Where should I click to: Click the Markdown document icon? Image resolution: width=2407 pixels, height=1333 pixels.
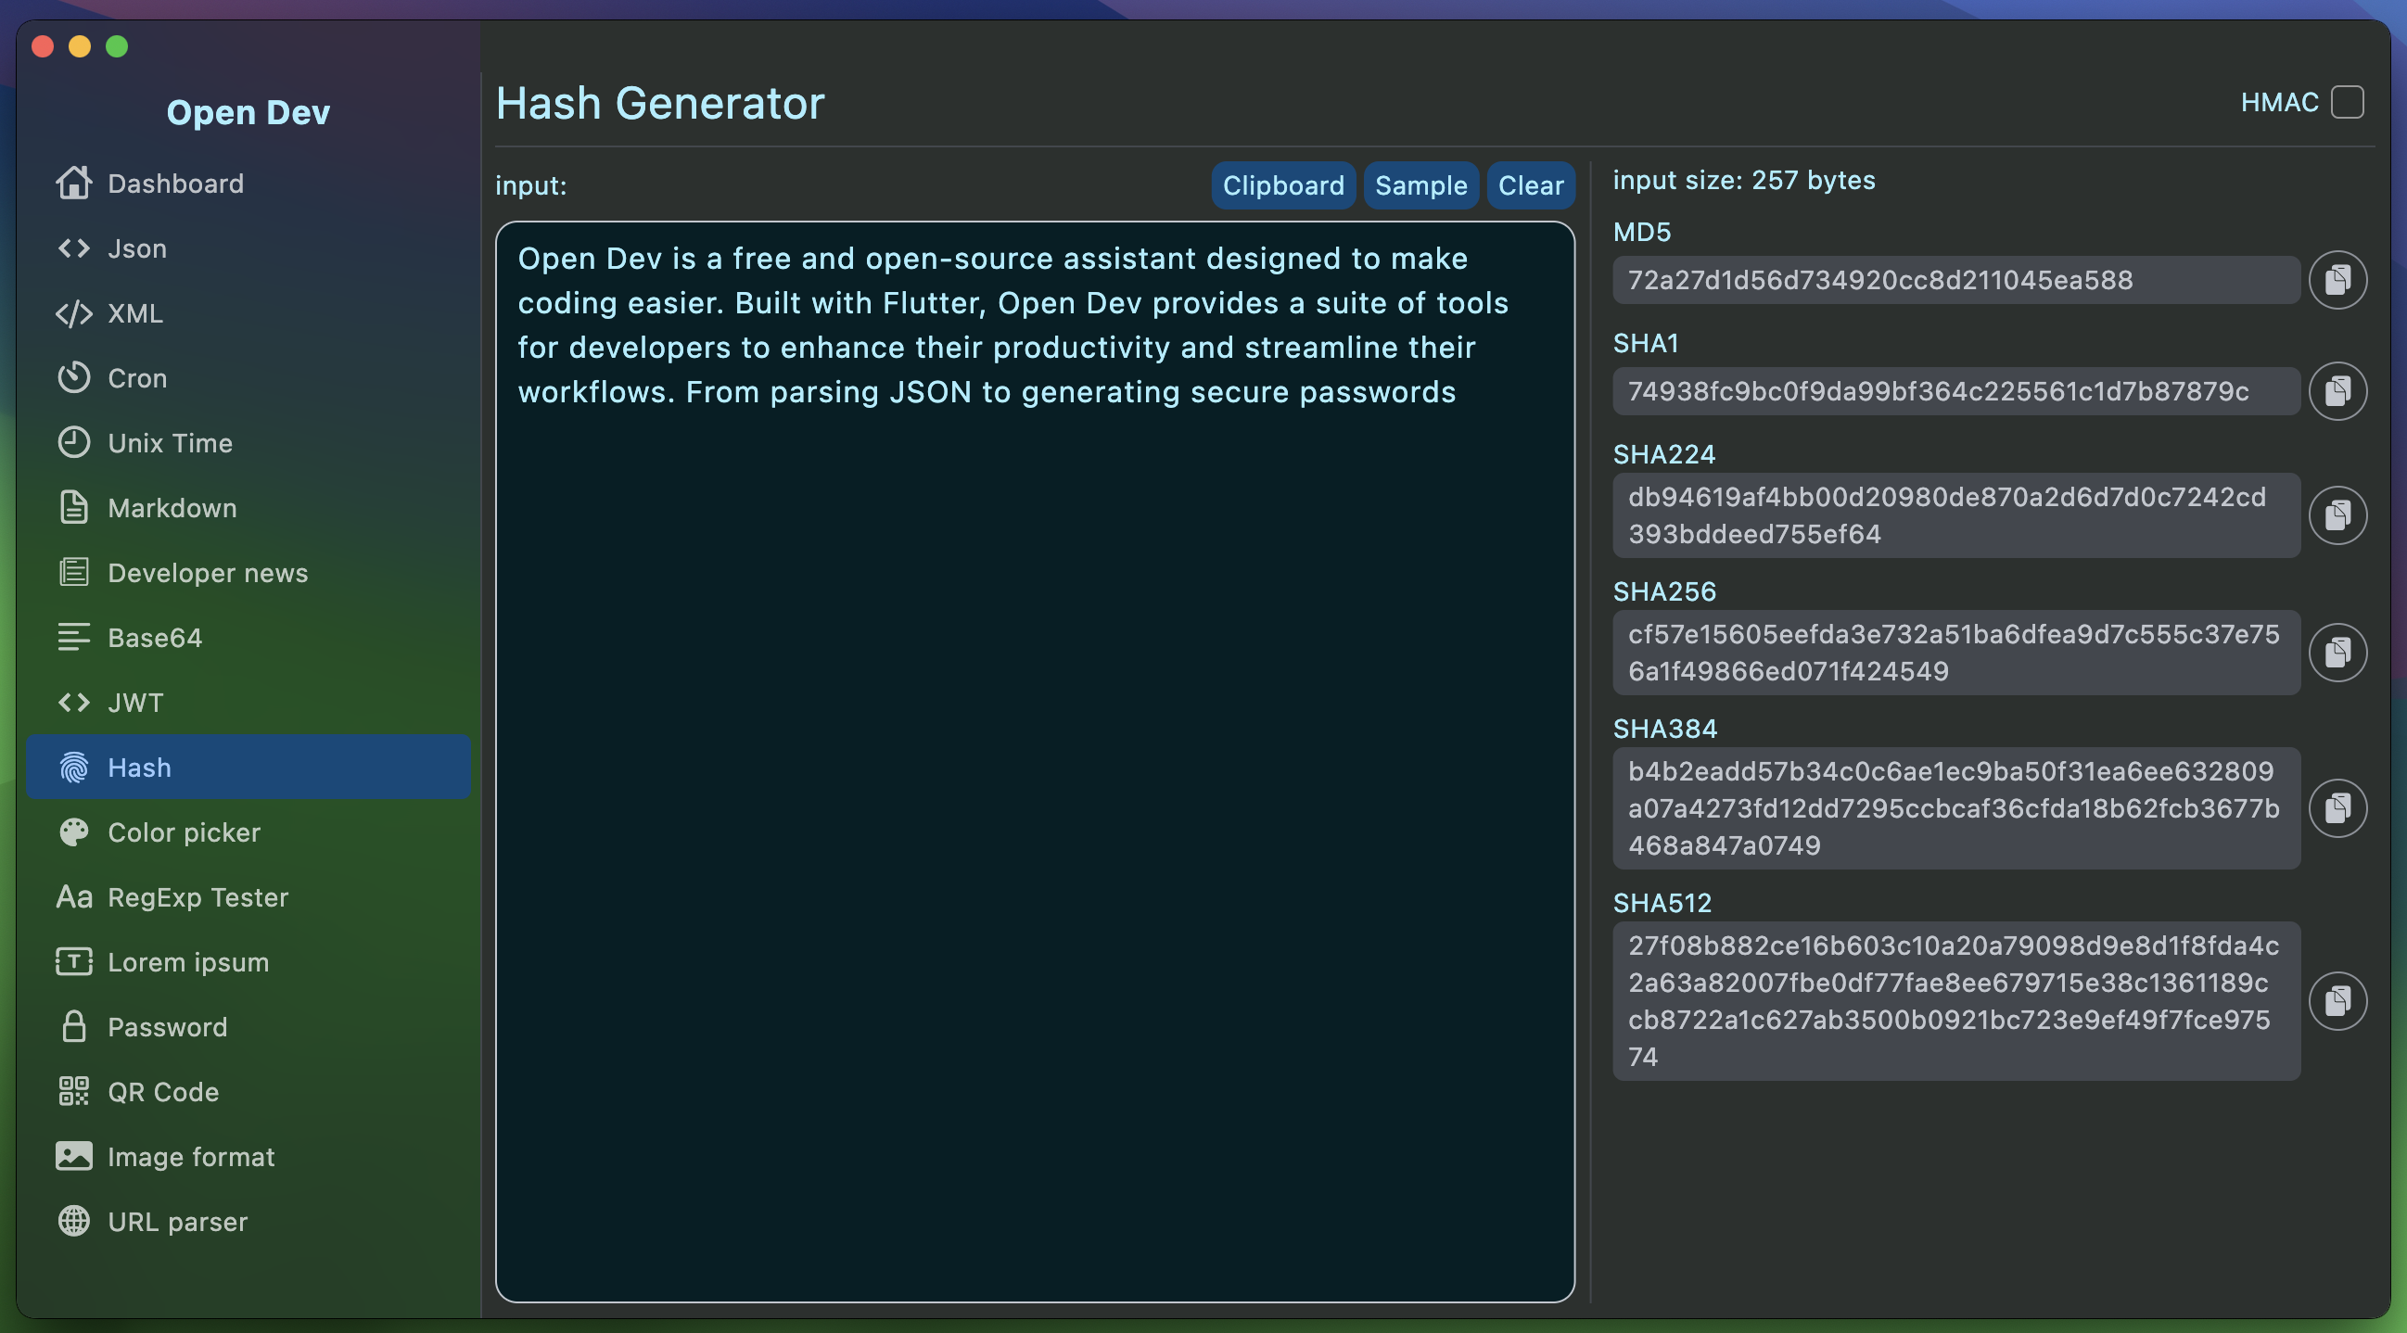click(74, 507)
